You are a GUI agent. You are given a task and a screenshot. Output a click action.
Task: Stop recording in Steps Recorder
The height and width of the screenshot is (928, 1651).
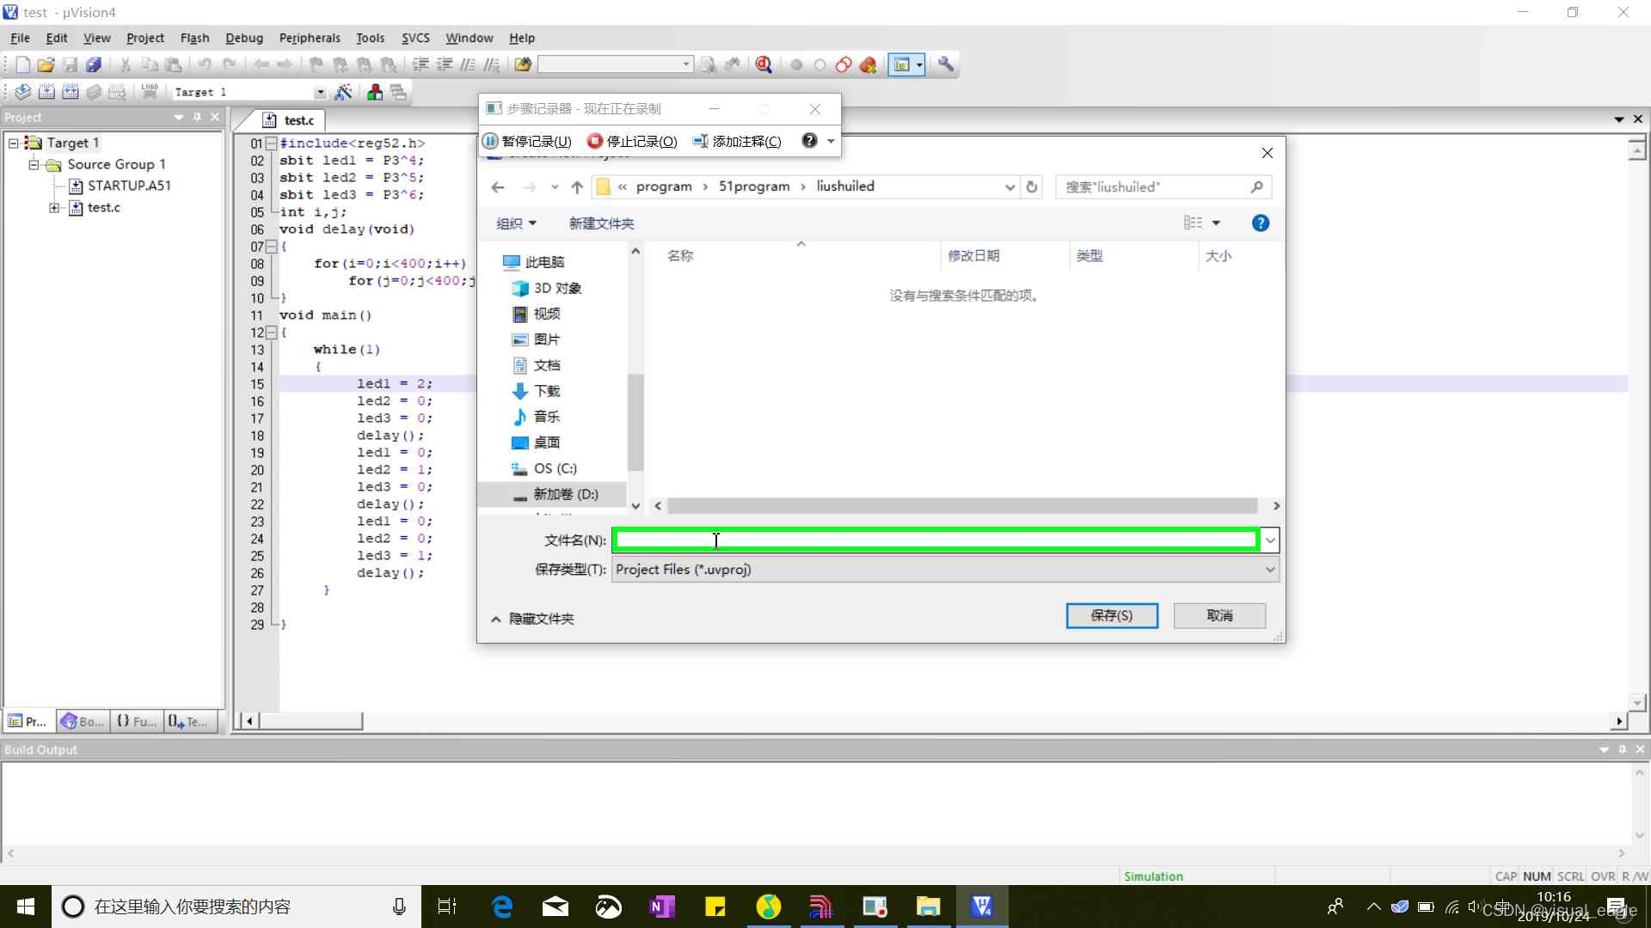(632, 141)
